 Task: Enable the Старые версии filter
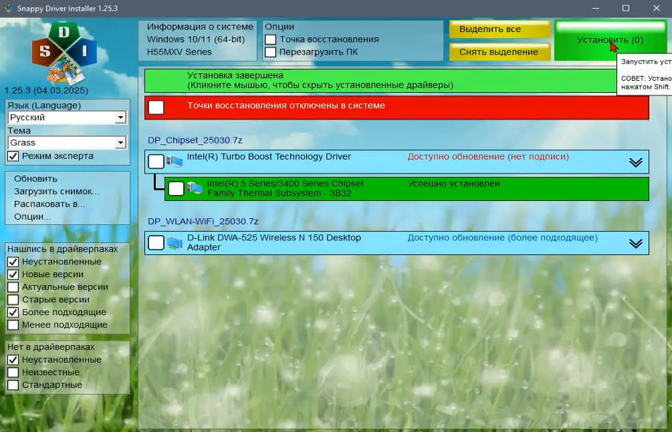click(x=13, y=300)
